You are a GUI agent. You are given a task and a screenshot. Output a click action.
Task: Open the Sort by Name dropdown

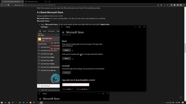[x=68, y=89]
